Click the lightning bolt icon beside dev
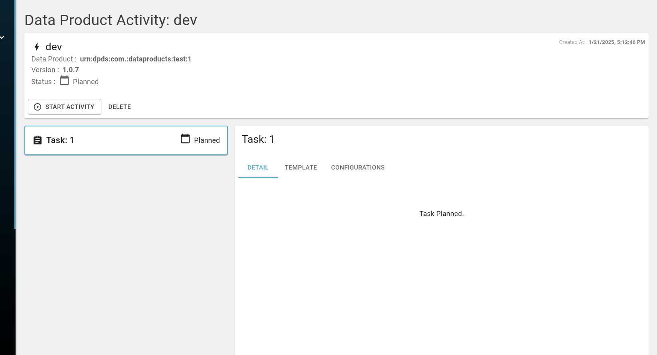This screenshot has width=657, height=355. pos(37,47)
